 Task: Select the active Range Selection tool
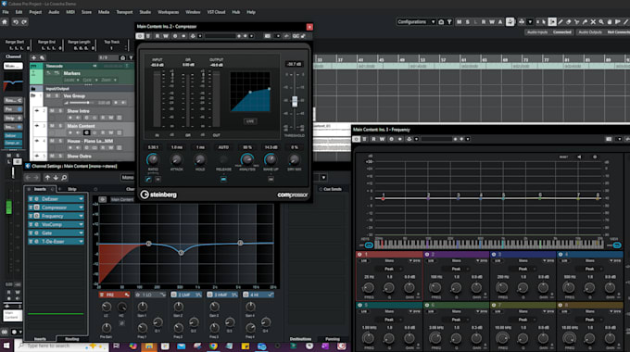[552, 22]
